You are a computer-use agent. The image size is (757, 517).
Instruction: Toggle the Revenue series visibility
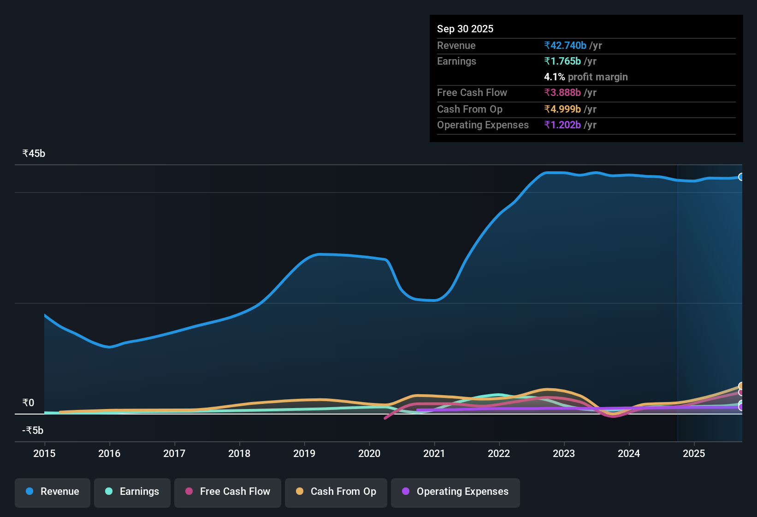tap(52, 492)
